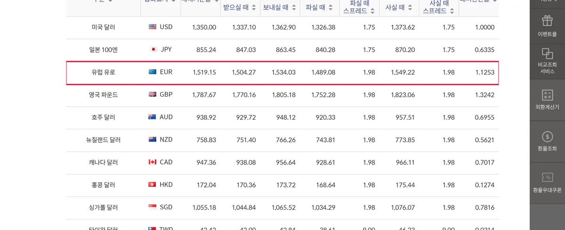Screen dimensions: 565x230
Task: Click the USD United States flag icon
Action: 153,27
